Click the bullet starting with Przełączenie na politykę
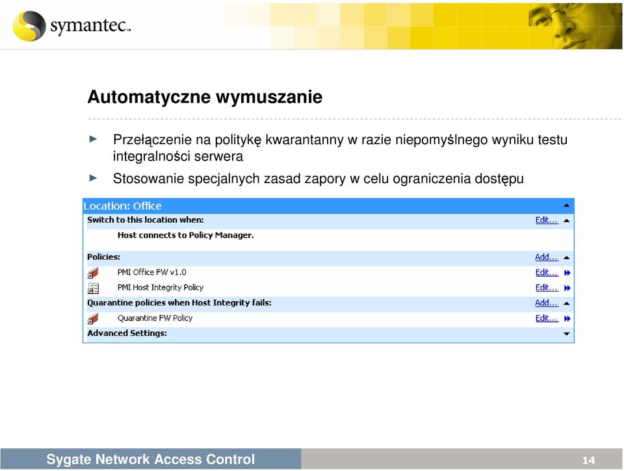 pyautogui.click(x=340, y=148)
